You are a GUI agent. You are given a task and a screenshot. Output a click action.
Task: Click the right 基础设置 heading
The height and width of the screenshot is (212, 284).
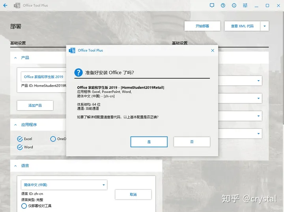click(x=180, y=43)
